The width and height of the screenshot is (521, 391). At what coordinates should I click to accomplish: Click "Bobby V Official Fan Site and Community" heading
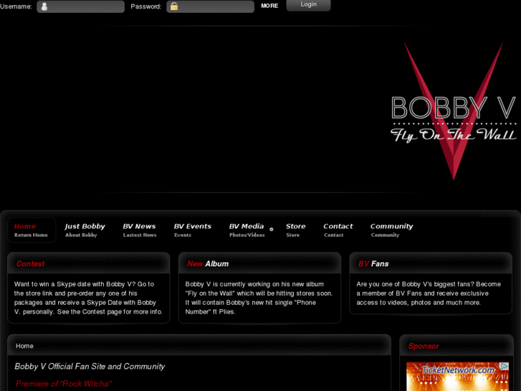[90, 367]
